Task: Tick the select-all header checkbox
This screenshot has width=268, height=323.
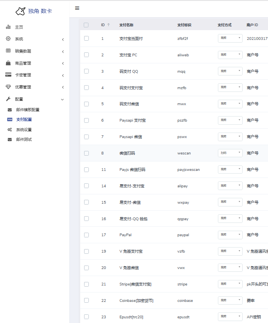Action: pyautogui.click(x=86, y=25)
